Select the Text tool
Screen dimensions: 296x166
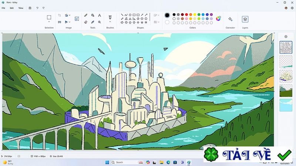tap(99, 15)
